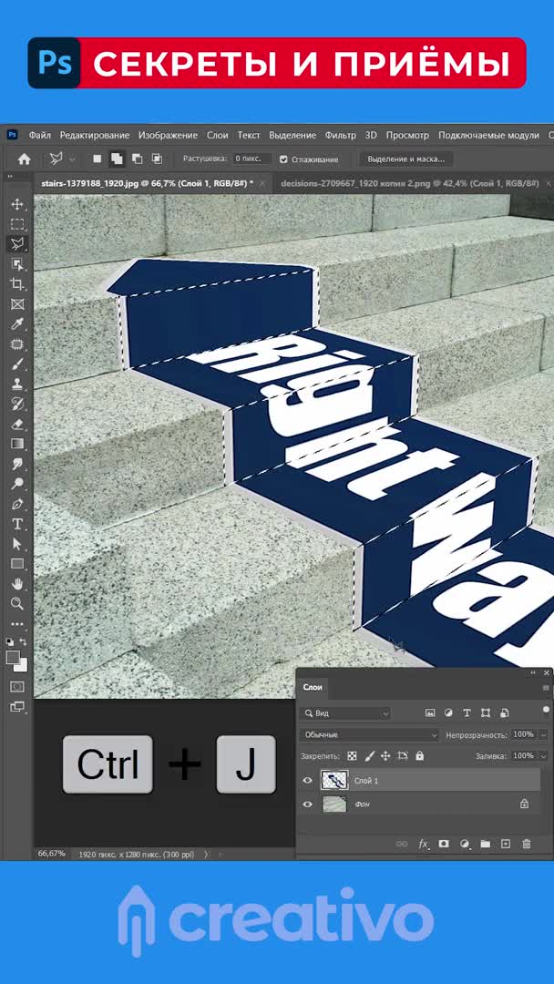Delete layer using the trash icon
The height and width of the screenshot is (984, 554).
tap(526, 845)
